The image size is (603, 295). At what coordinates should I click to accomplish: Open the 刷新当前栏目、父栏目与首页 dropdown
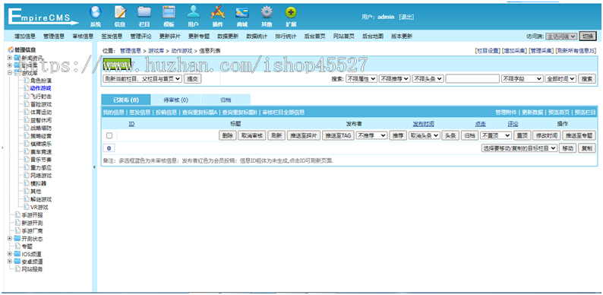click(142, 78)
